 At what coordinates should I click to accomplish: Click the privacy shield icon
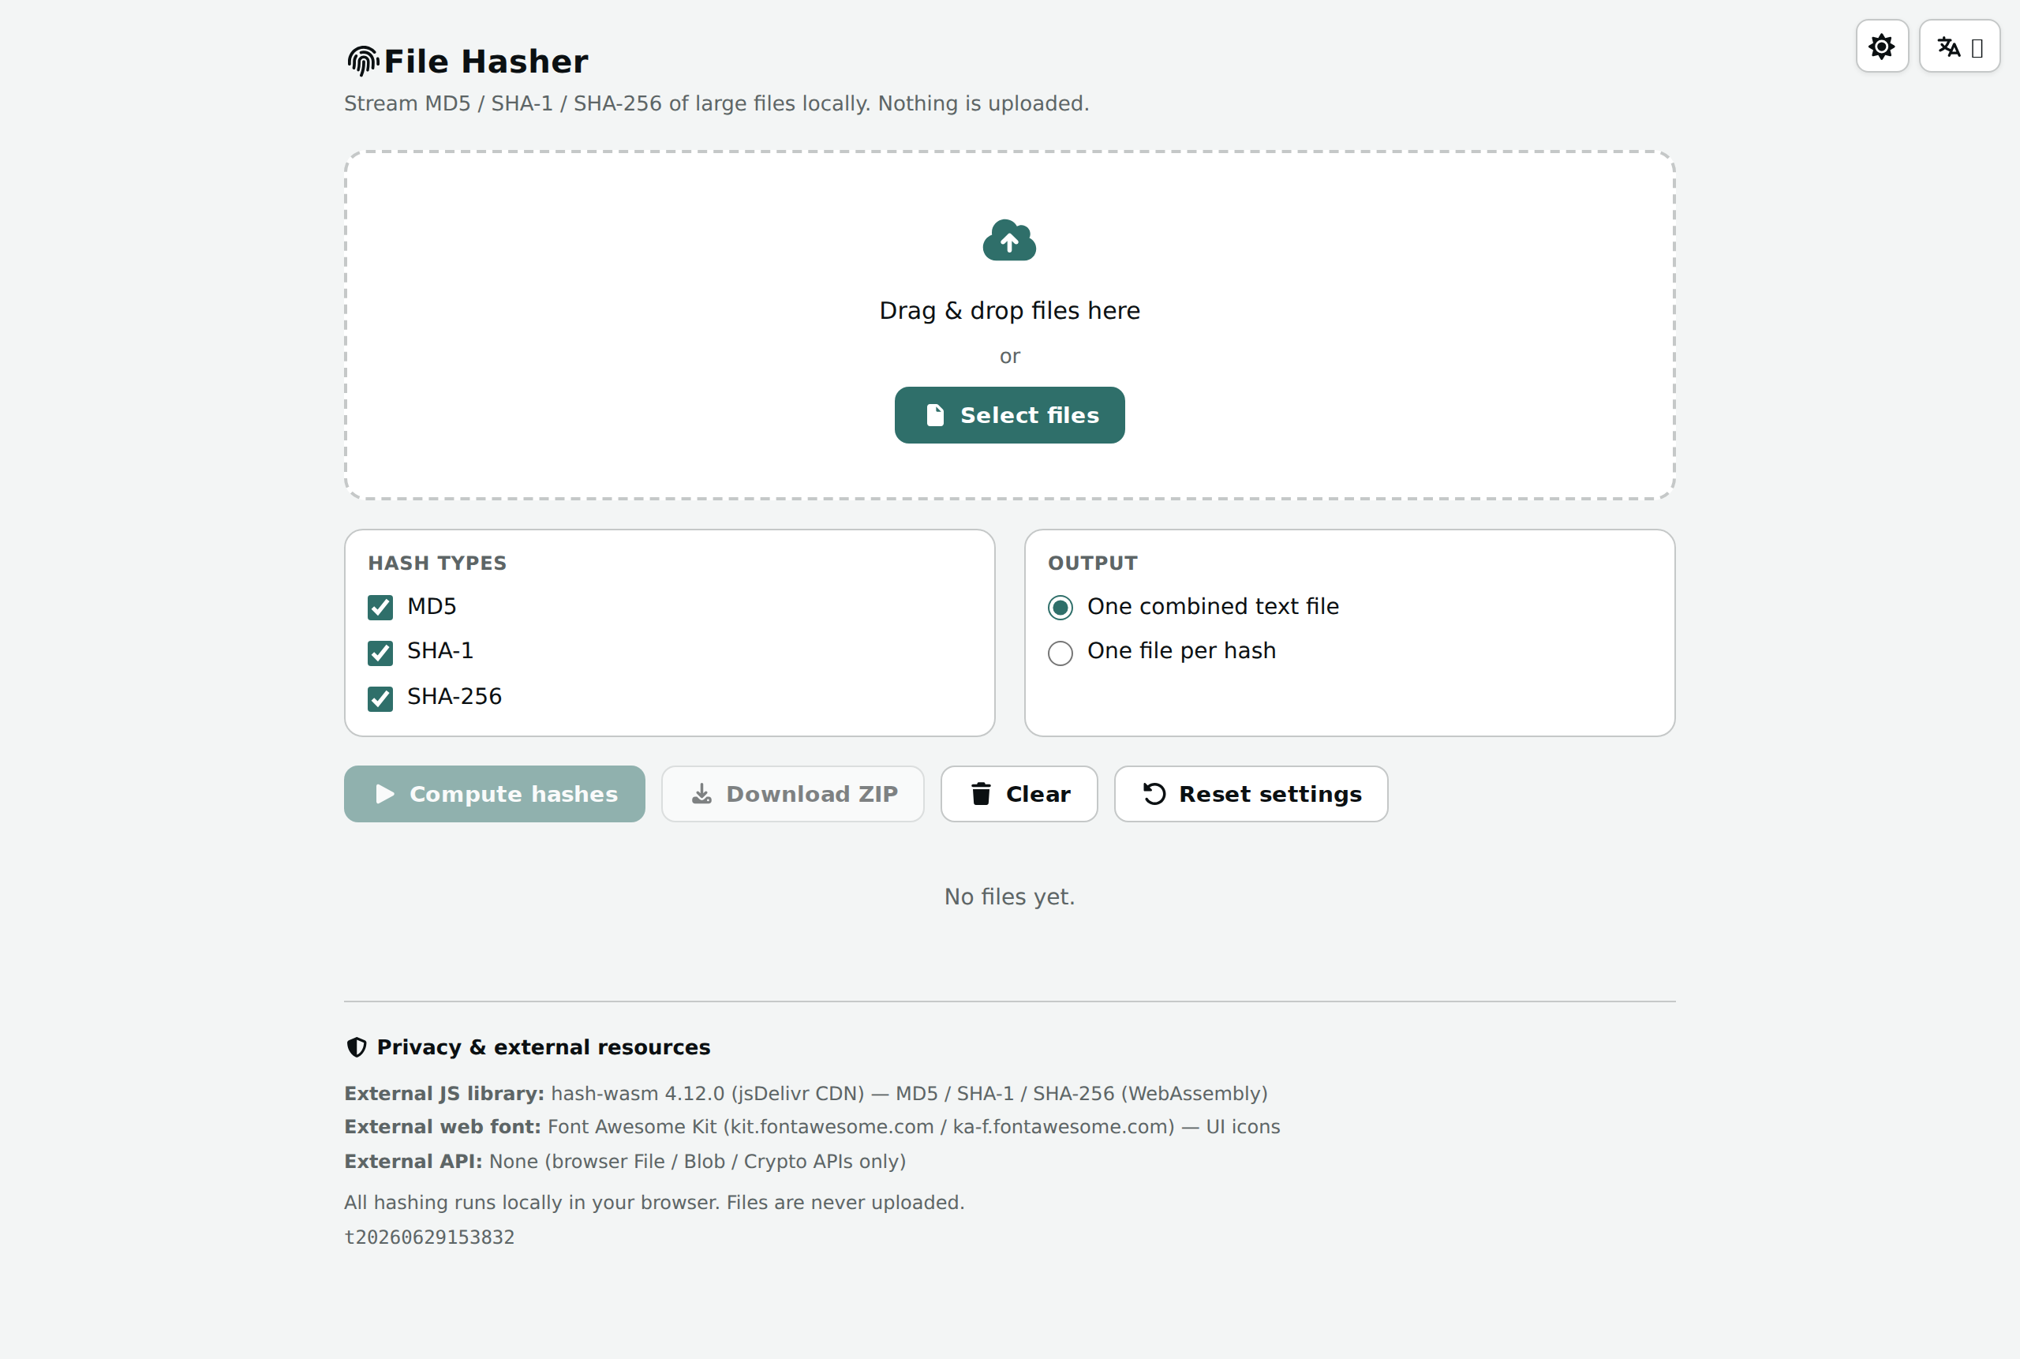[356, 1047]
